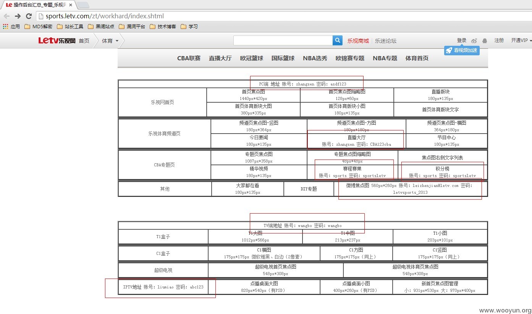
Task: Click the 注册 register link
Action: (x=499, y=40)
